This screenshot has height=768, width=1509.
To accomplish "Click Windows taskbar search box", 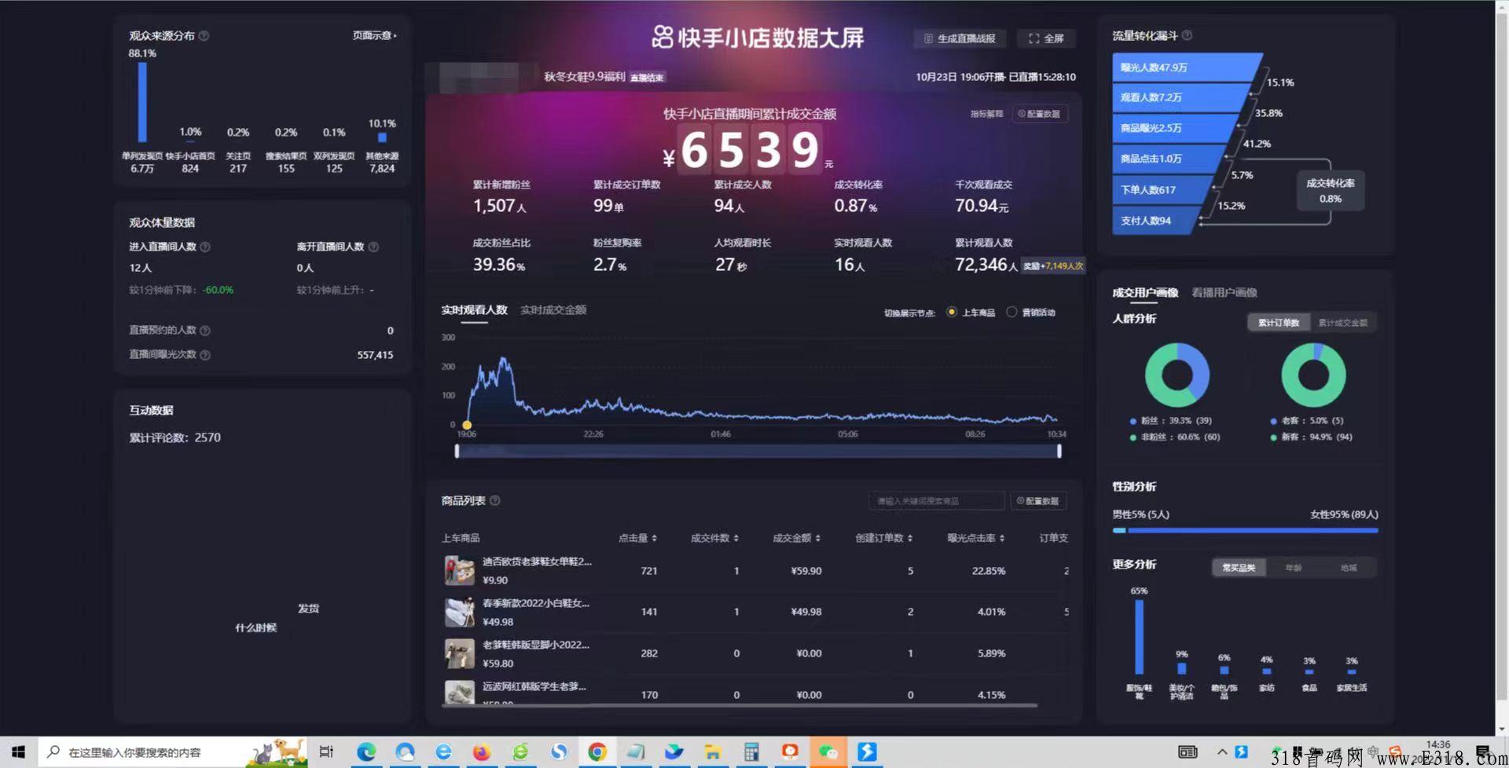I will [171, 752].
